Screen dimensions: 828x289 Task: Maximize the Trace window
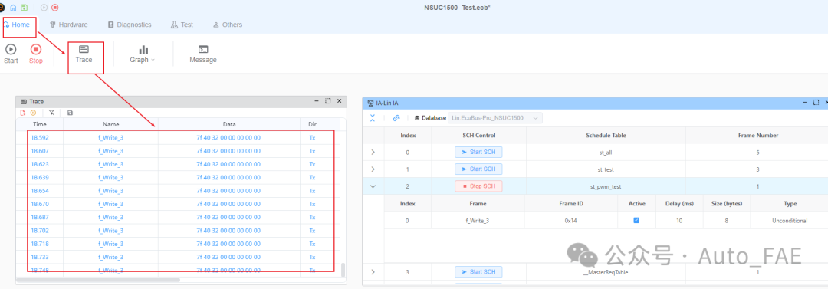327,101
